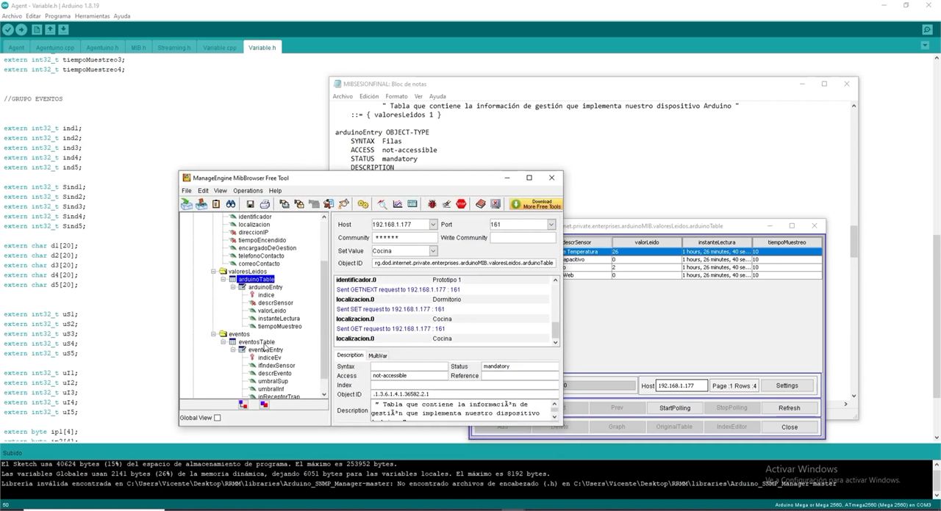Screen dimensions: 941x511
Task: Switch to the Agentuino.cpp tab
Action: [55, 48]
